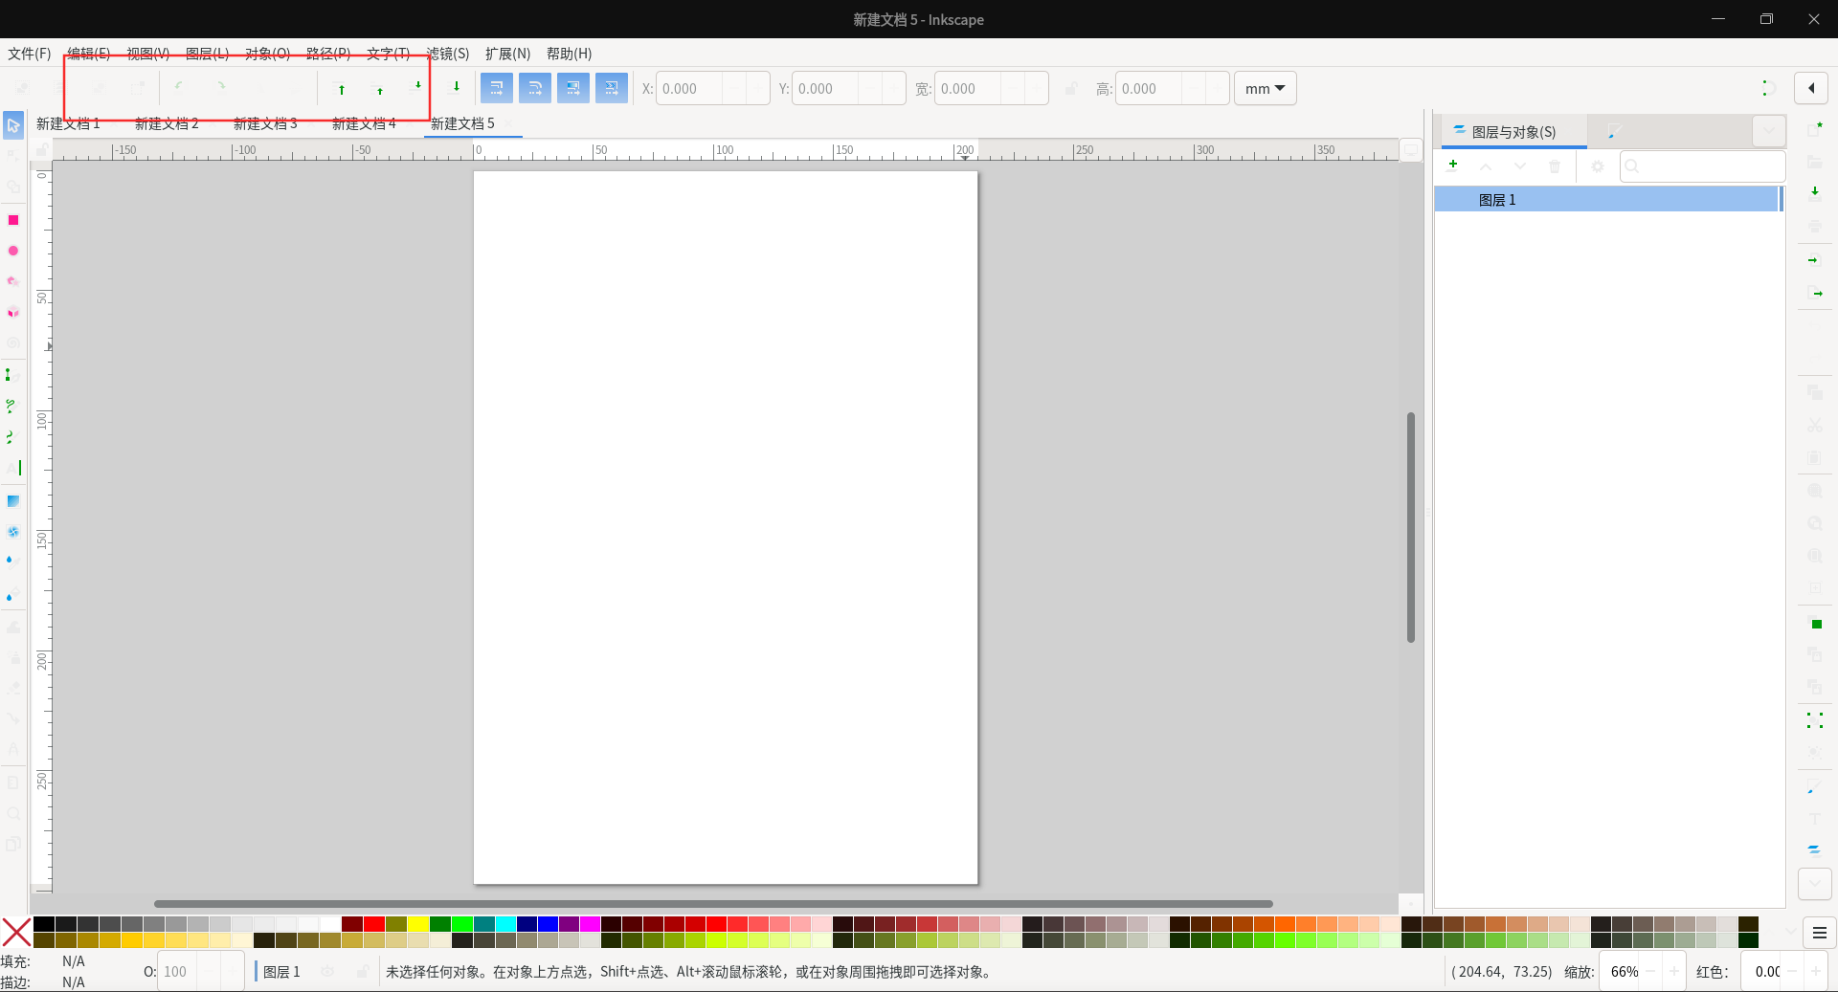The image size is (1838, 992).
Task: Expand right command toolbar overflow chevron
Action: (1815, 884)
